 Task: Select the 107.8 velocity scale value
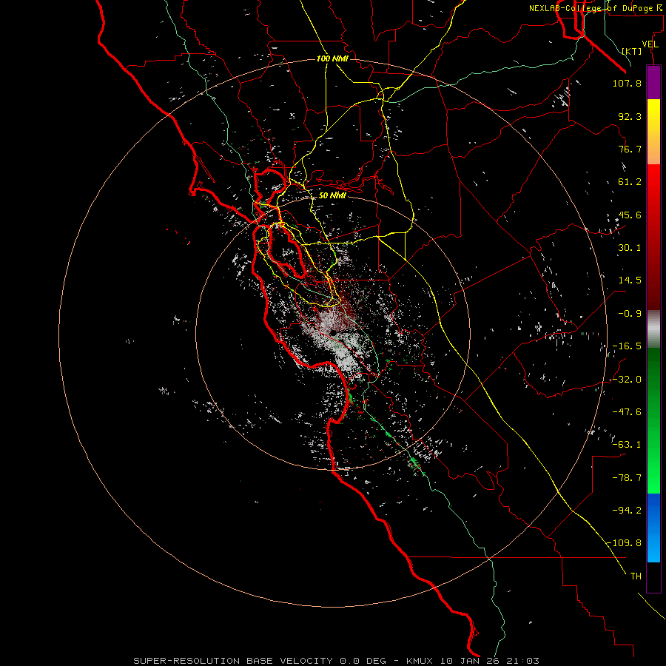[x=627, y=83]
